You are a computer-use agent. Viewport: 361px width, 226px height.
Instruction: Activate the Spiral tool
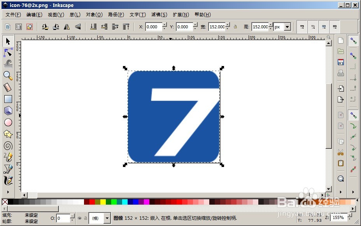(x=8, y=146)
